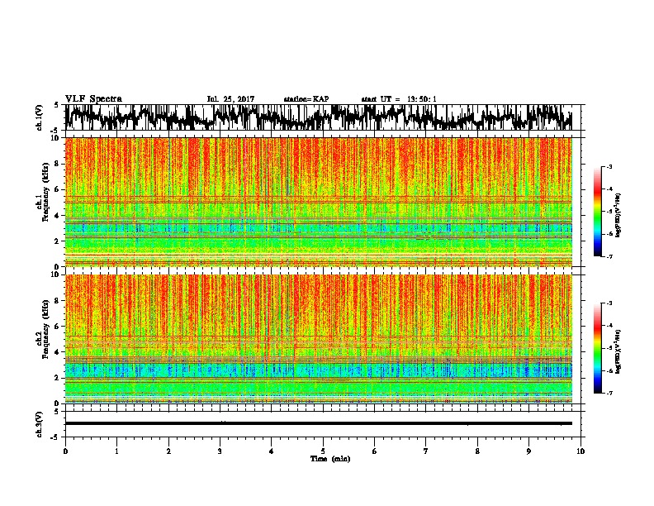The height and width of the screenshot is (506, 654).
Task: Click the time axis tick label "3"
Action: point(220,451)
